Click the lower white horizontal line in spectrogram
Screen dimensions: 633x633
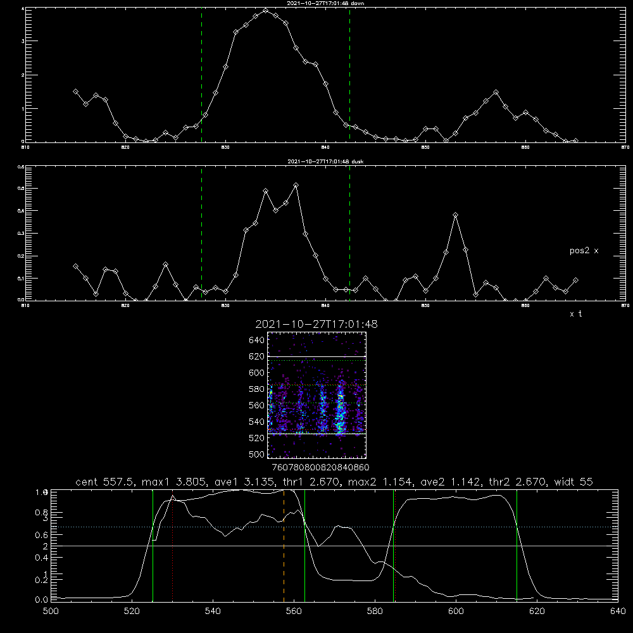click(316, 434)
